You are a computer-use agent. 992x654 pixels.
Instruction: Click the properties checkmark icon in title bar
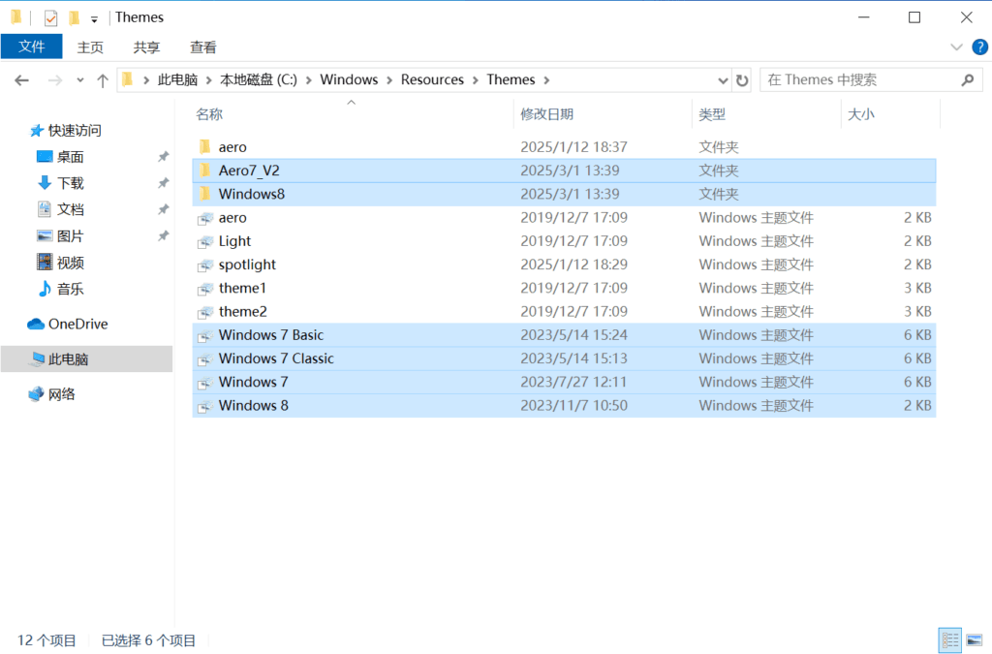(x=50, y=17)
